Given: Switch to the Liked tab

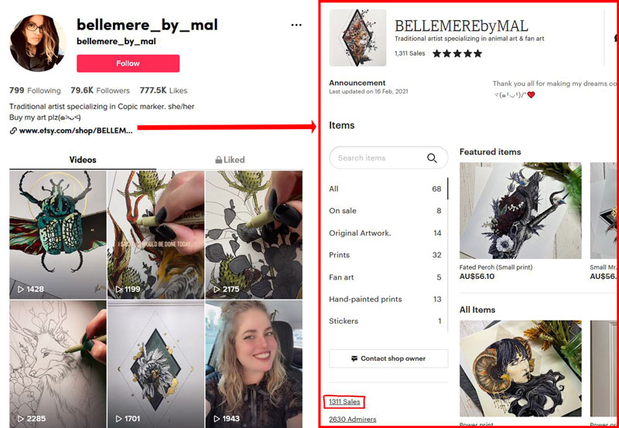Looking at the screenshot, I should coord(230,160).
